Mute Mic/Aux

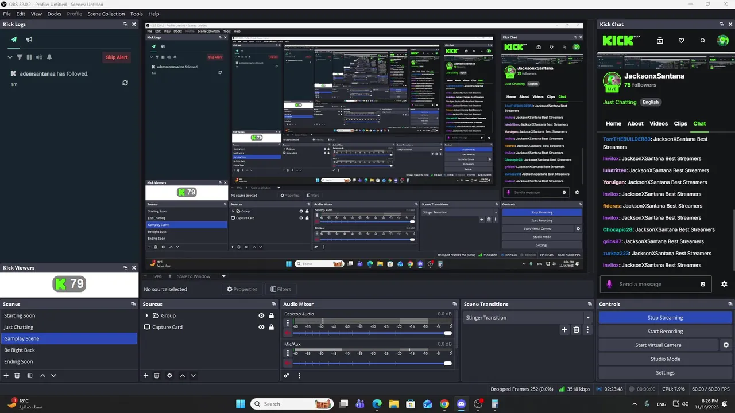tap(288, 363)
